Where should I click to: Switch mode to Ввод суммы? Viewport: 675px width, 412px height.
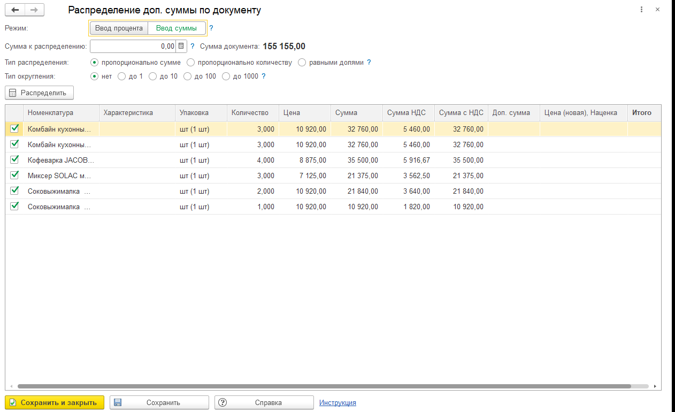pyautogui.click(x=177, y=28)
